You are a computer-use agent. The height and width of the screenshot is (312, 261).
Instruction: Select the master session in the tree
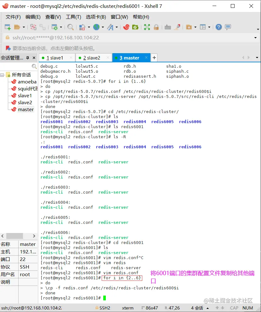pyautogui.click(x=26, y=110)
